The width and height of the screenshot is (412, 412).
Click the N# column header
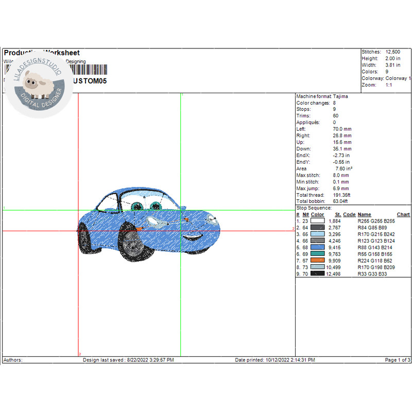click(x=305, y=214)
